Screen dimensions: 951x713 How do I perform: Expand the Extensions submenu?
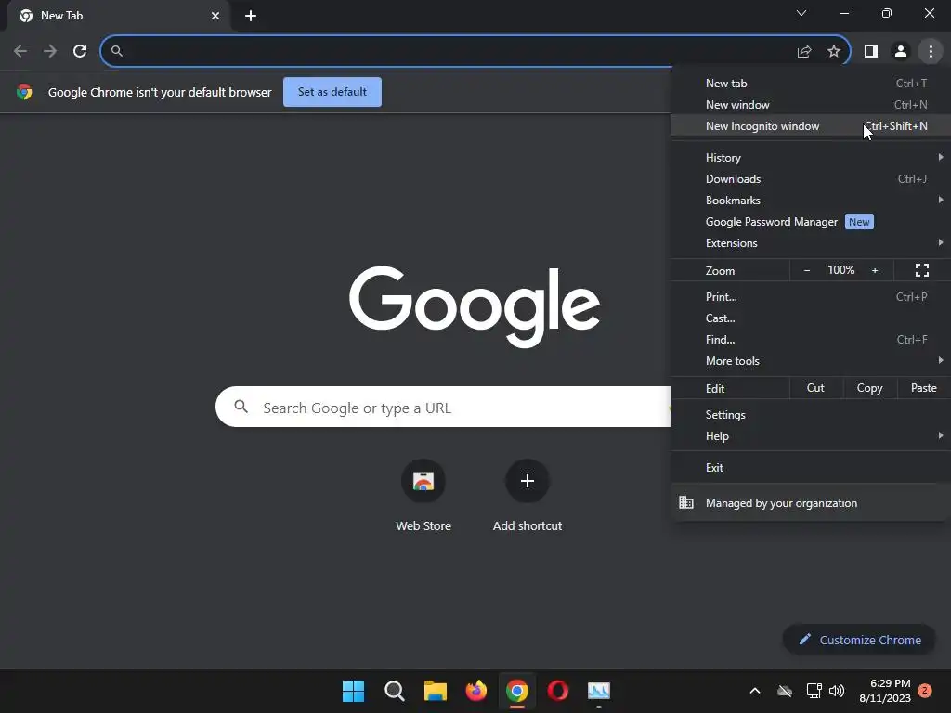[x=810, y=243]
